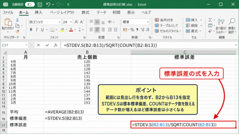Toggle AutoSave switch off

click(x=30, y=4)
